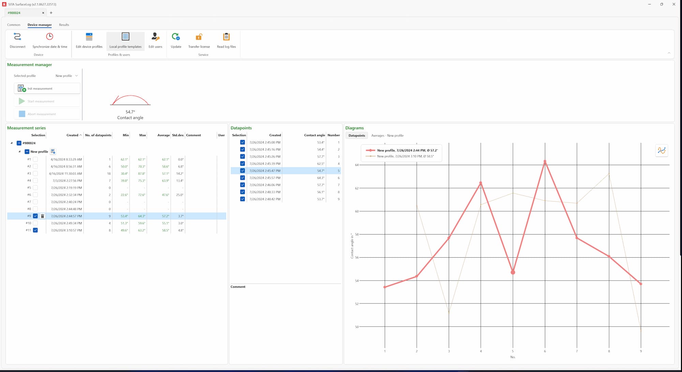Check the series #10 checkbox
Viewport: 682px width, 372px height.
point(35,223)
